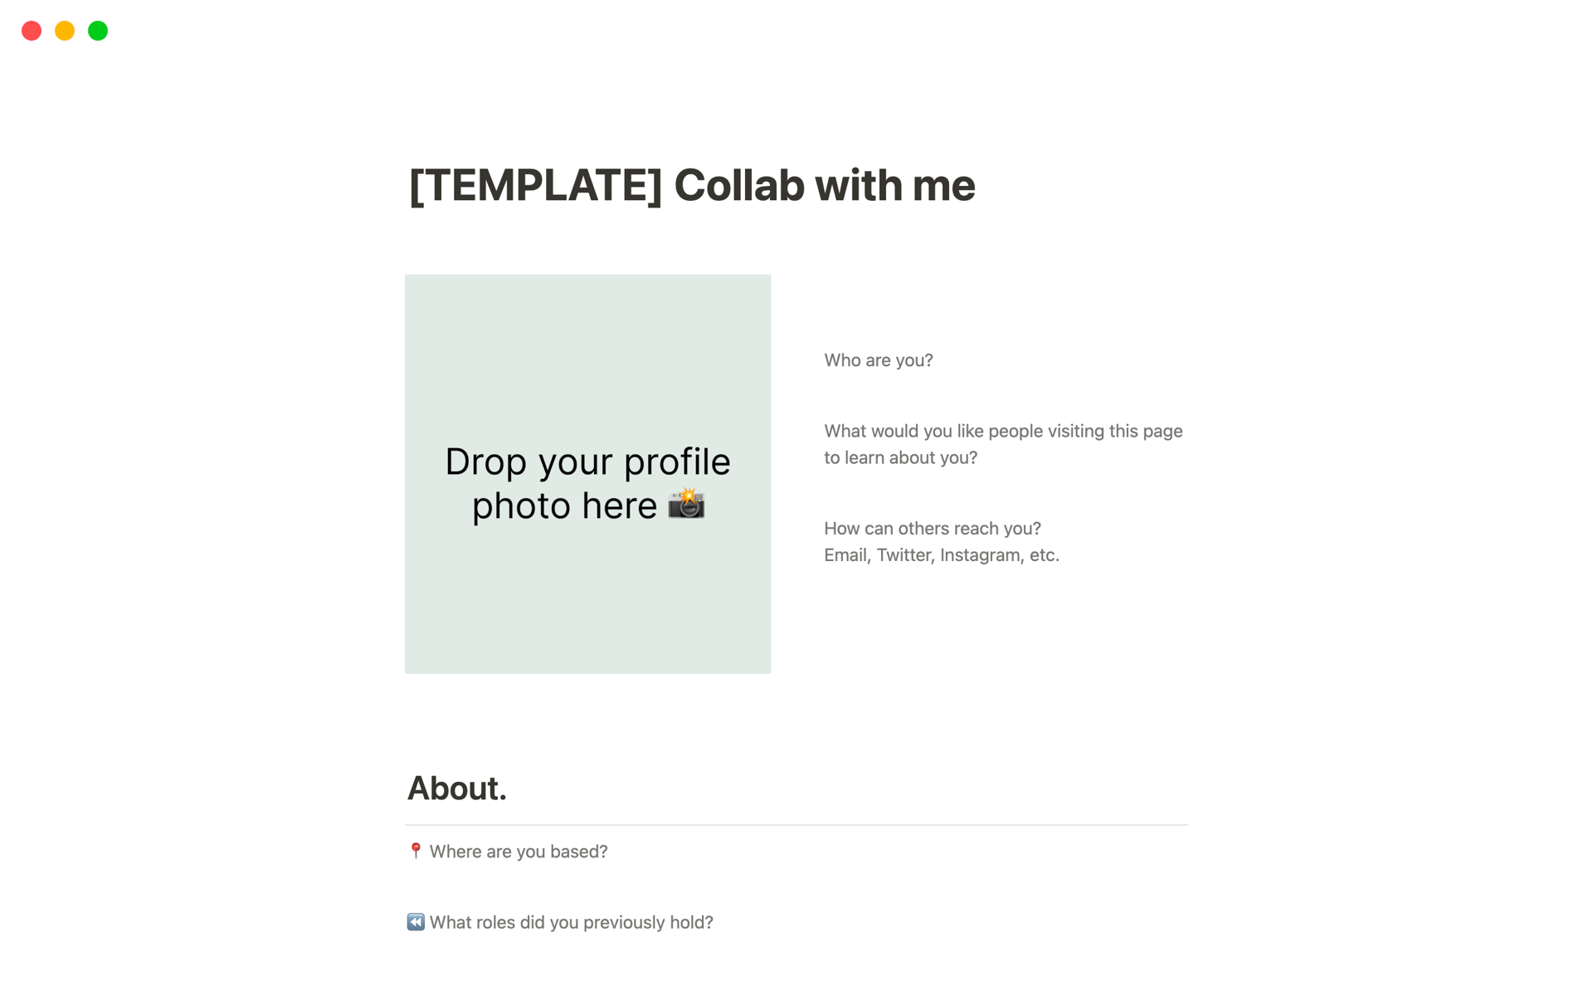1593x996 pixels.
Task: Click the word "Email" in contact line
Action: coord(845,555)
